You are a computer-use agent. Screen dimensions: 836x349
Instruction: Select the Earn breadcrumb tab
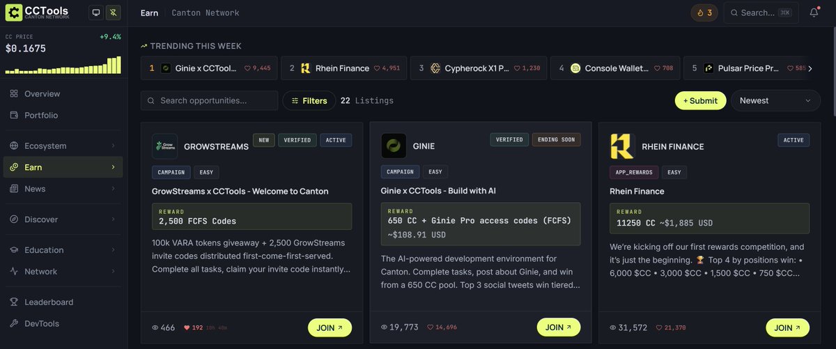149,13
